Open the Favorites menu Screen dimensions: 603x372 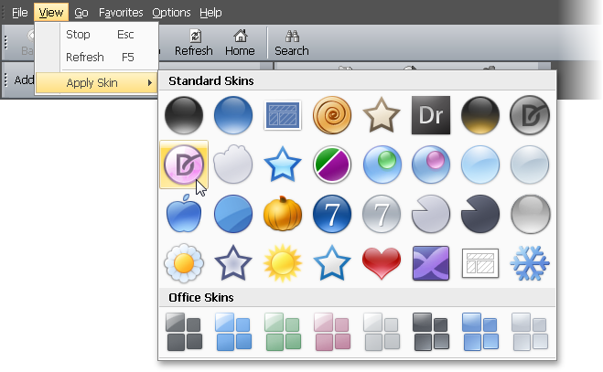[121, 13]
